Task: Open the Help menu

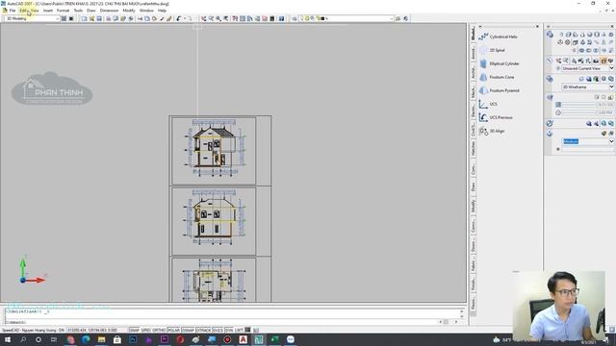Action: (x=162, y=11)
